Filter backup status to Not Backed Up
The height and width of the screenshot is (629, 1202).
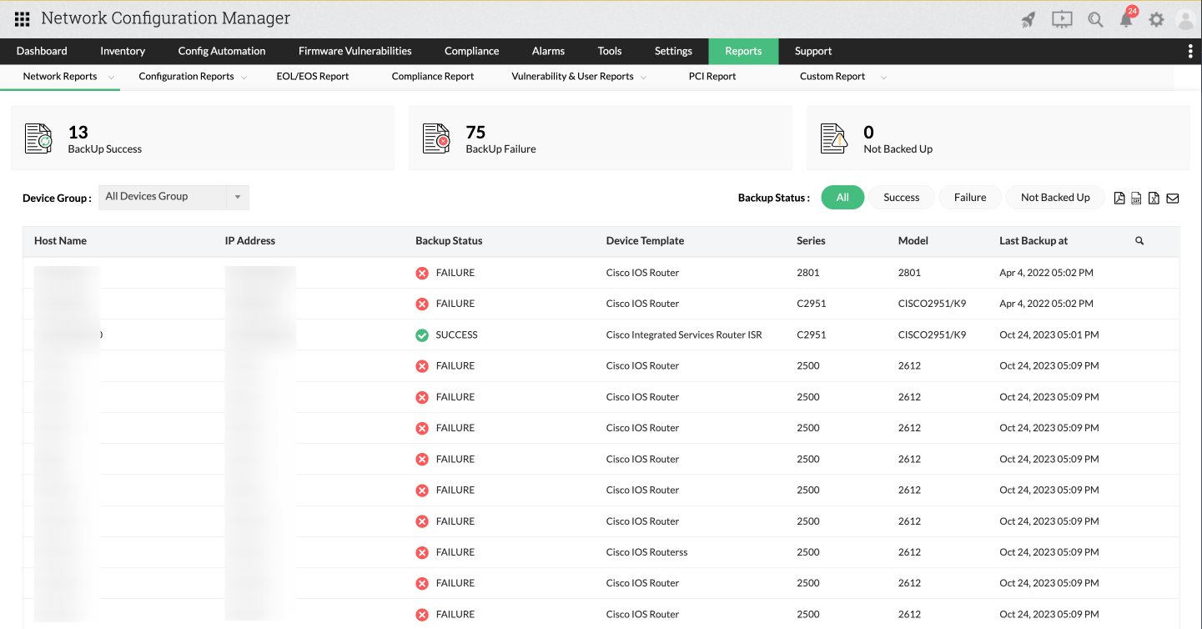coord(1055,198)
